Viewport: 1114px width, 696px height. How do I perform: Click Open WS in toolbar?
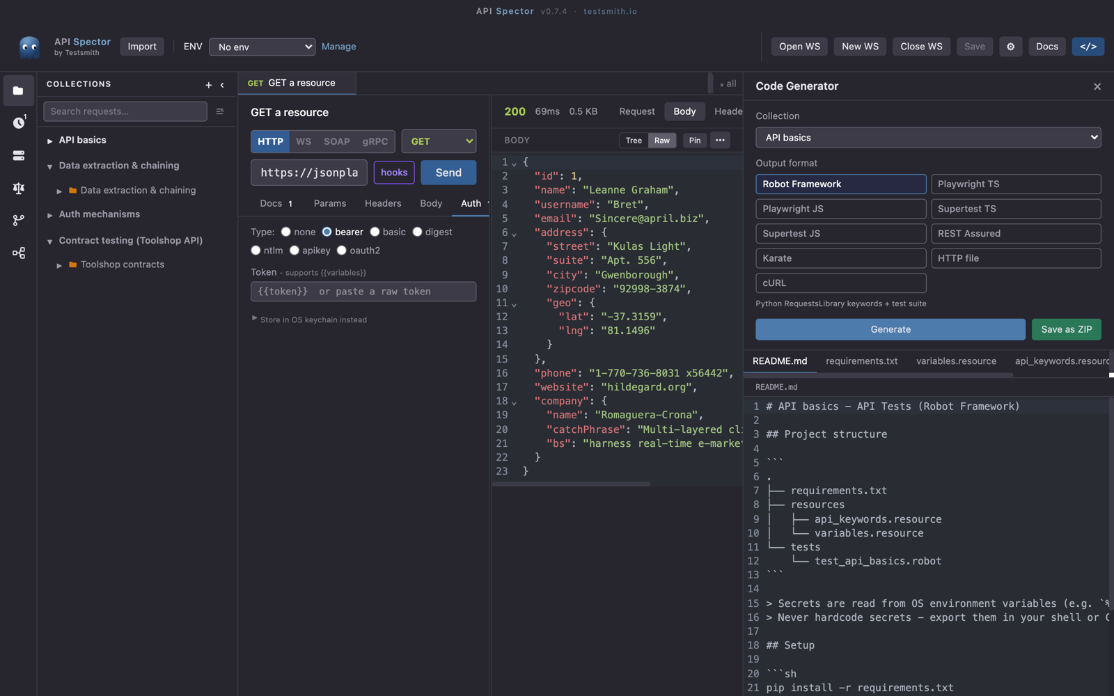[799, 47]
